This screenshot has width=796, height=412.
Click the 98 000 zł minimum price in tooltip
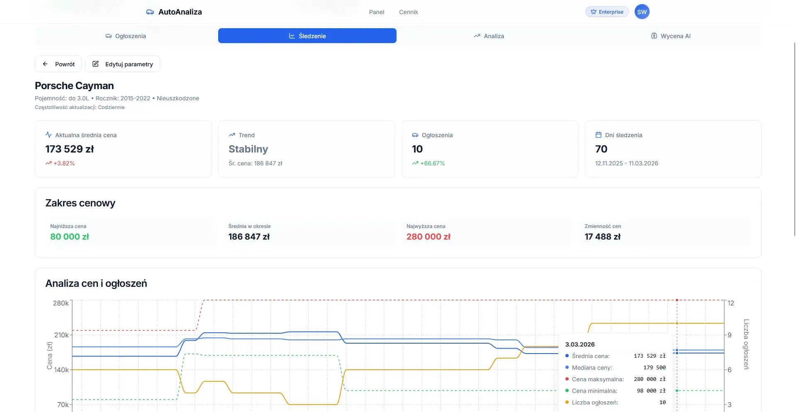[651, 391]
